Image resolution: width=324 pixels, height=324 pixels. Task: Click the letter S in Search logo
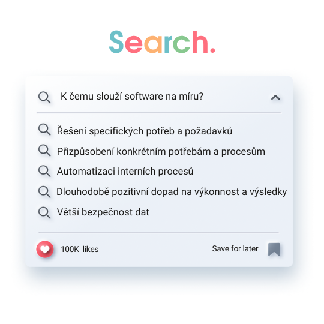click(x=116, y=42)
